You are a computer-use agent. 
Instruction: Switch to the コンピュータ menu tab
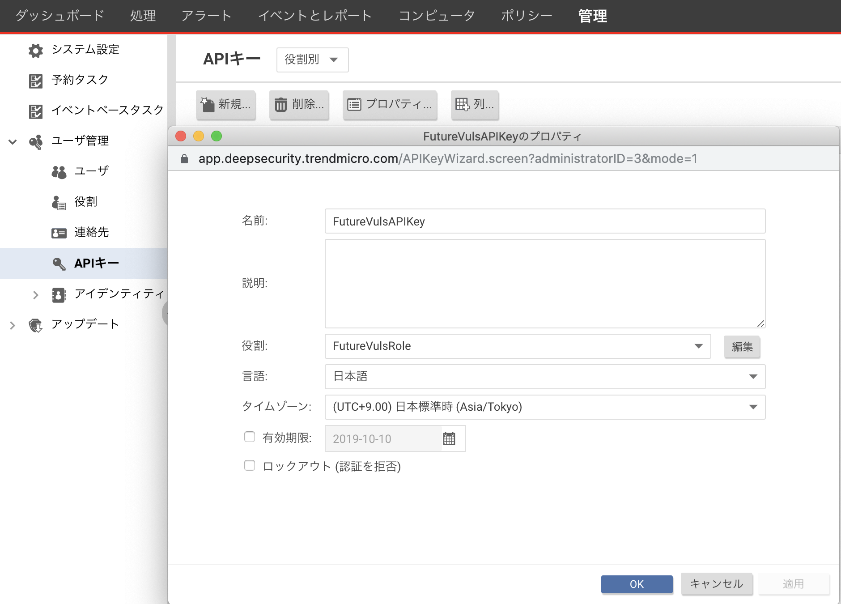[437, 16]
